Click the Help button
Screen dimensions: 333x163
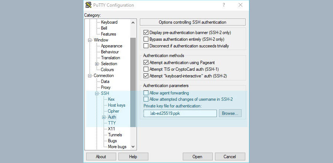coord(133,157)
